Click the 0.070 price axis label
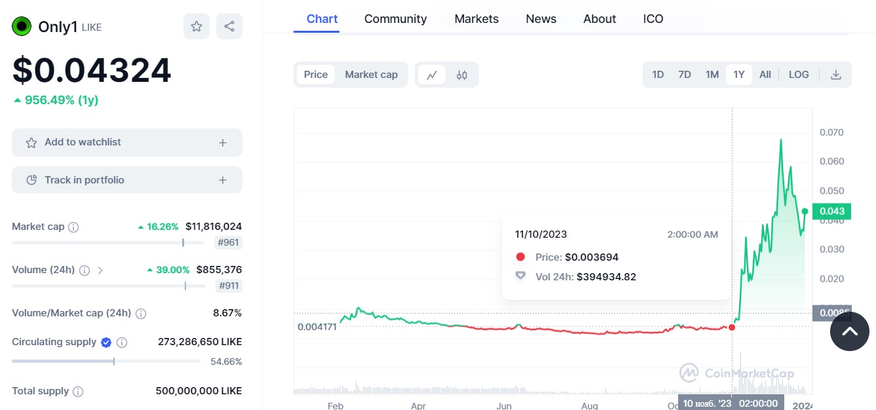The image size is (876, 410). (x=831, y=132)
